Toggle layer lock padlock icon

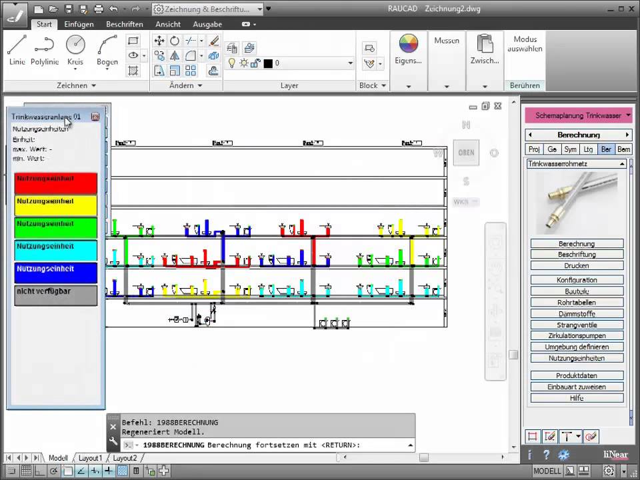[x=255, y=63]
